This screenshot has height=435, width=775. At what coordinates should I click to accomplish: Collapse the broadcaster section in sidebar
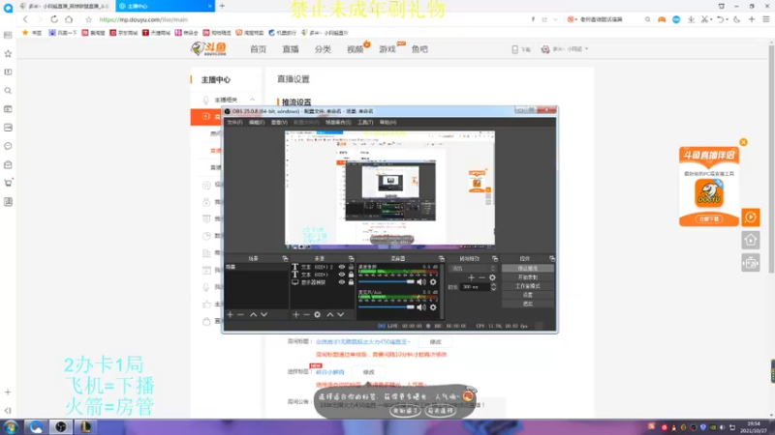pyautogui.click(x=252, y=100)
